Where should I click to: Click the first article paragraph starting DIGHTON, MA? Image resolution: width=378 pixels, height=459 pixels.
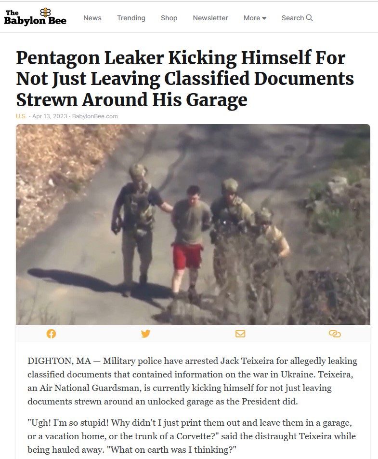pyautogui.click(x=192, y=381)
